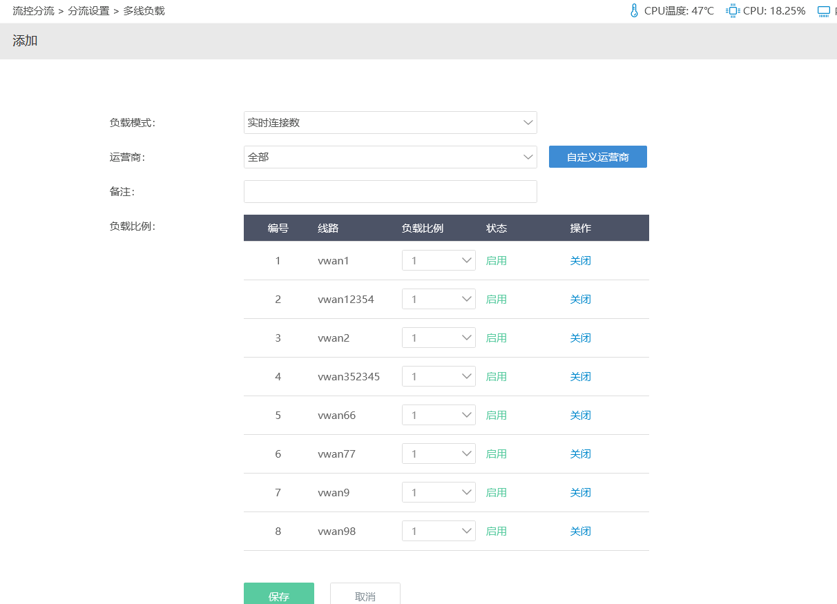The width and height of the screenshot is (837, 604).
Task: Select 多线负载 in the breadcrumb path
Action: pyautogui.click(x=144, y=11)
